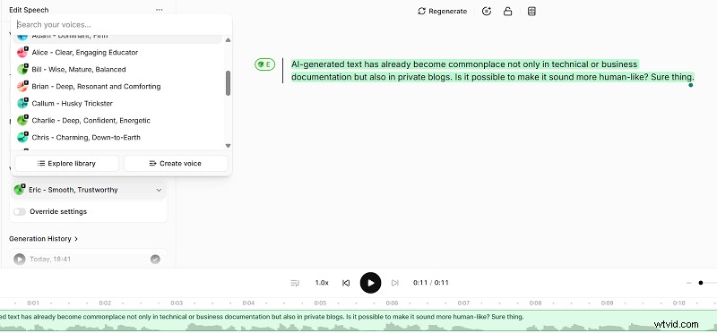
Task: Click the green audio waveform clip
Action: [x=358, y=320]
